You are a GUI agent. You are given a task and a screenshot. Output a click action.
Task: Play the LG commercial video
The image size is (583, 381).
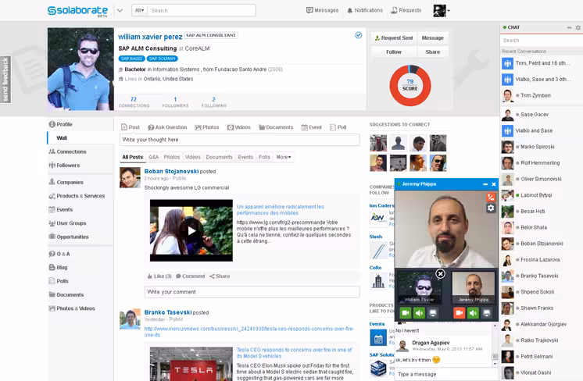coord(191,230)
